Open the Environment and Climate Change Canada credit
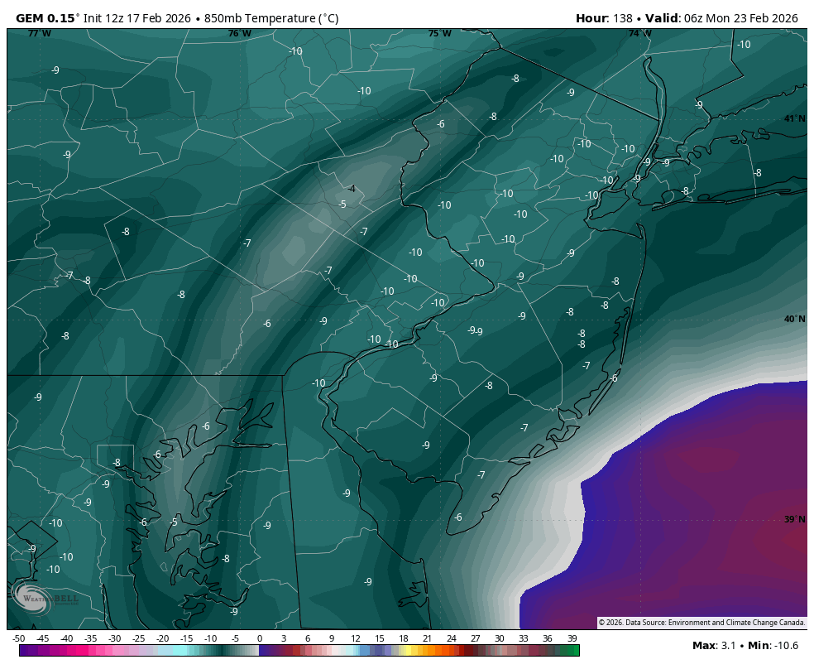This screenshot has height=669, width=814. point(701,622)
